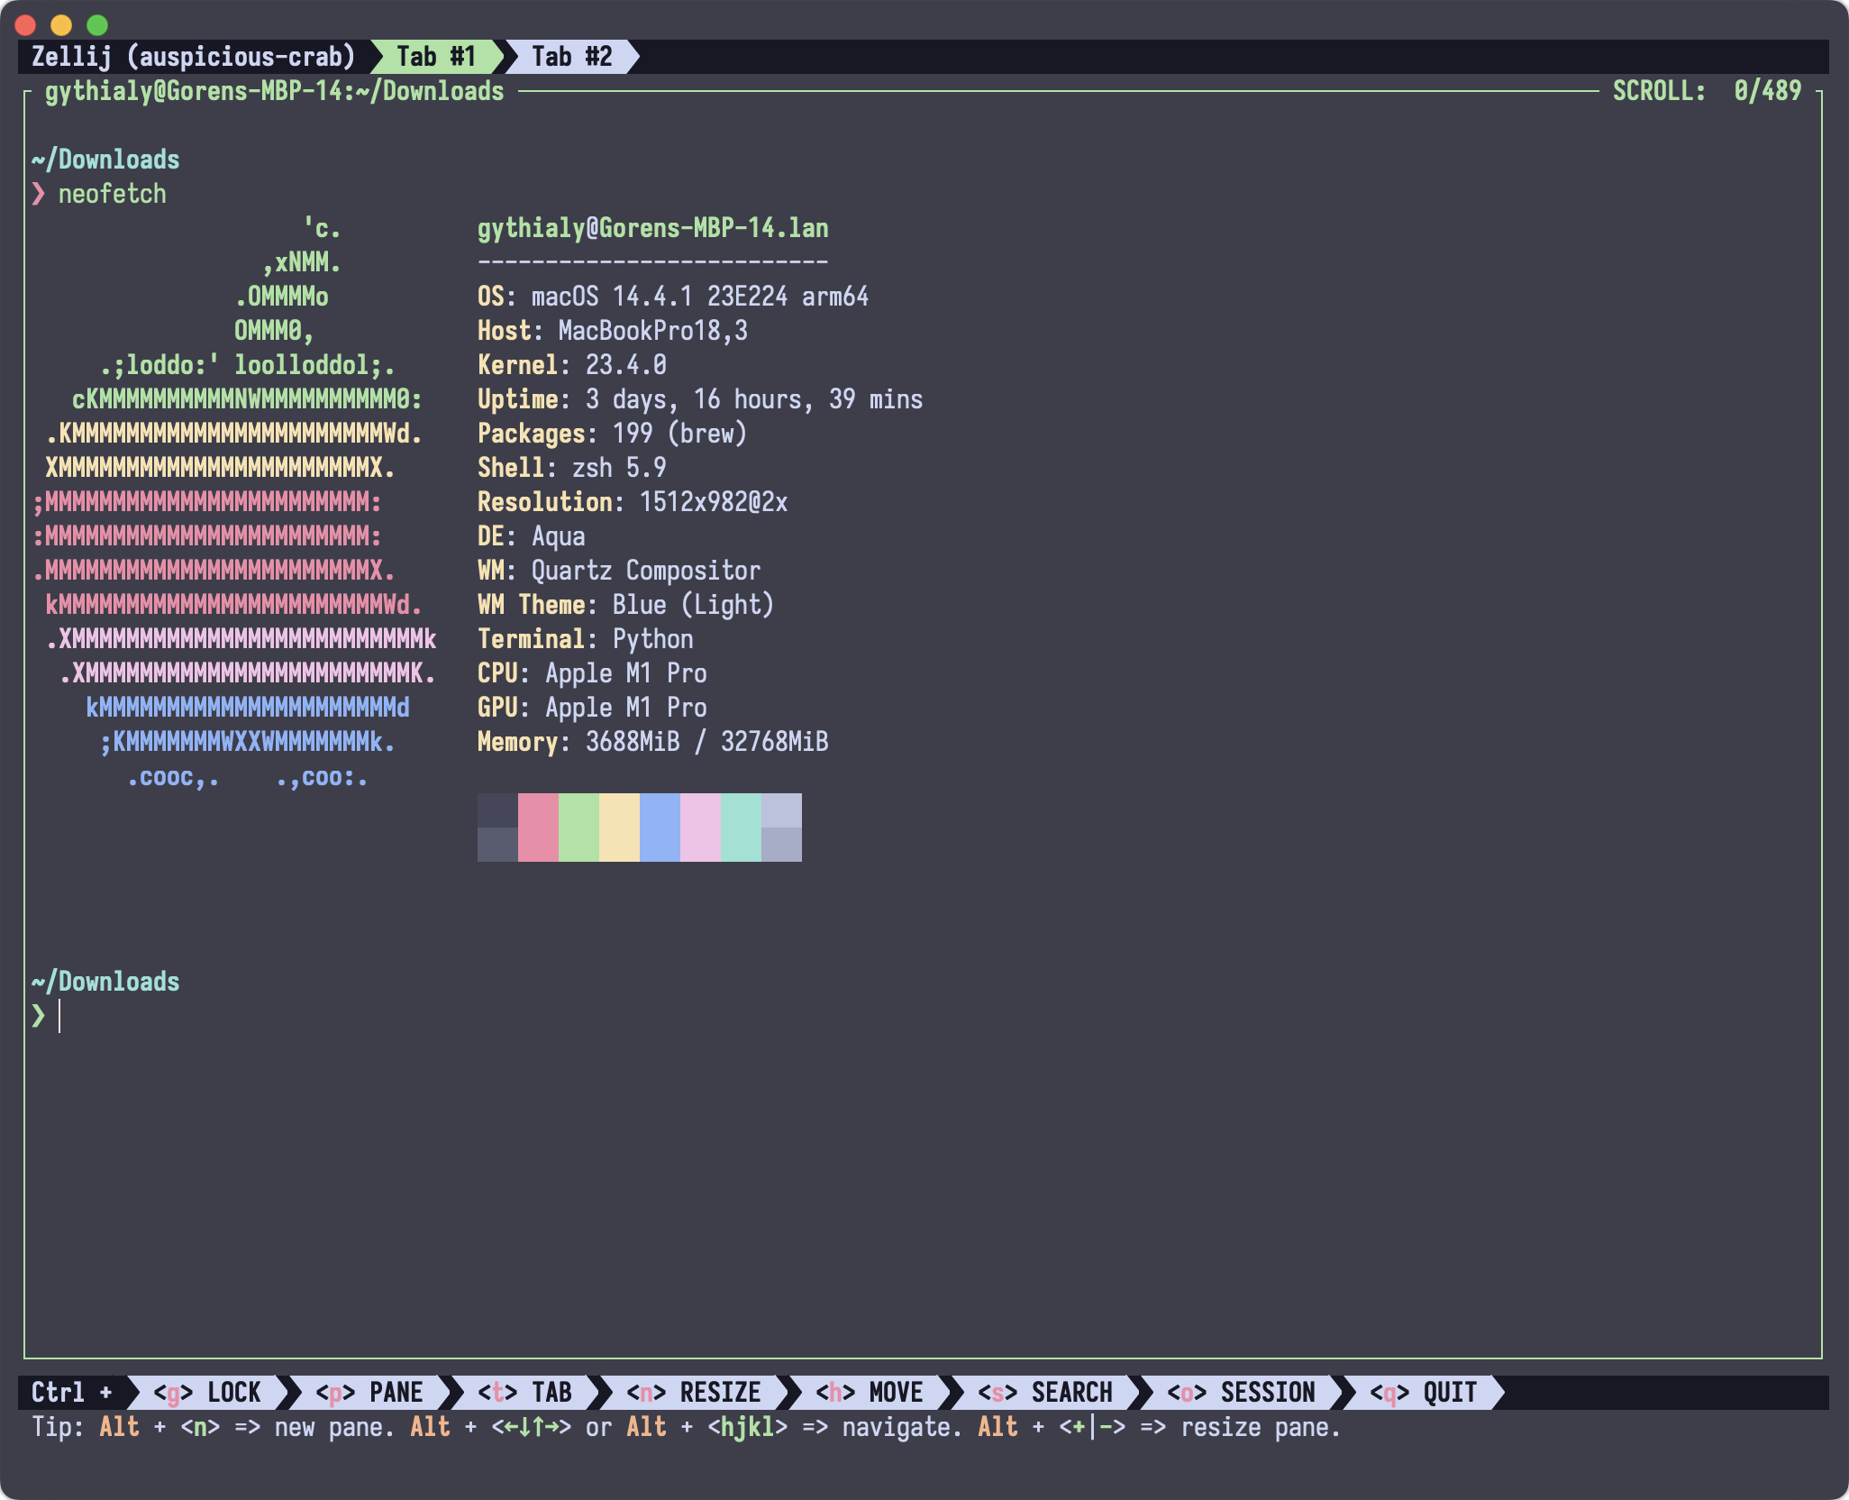Click the DE: Aqua line
This screenshot has height=1500, width=1849.
531,536
